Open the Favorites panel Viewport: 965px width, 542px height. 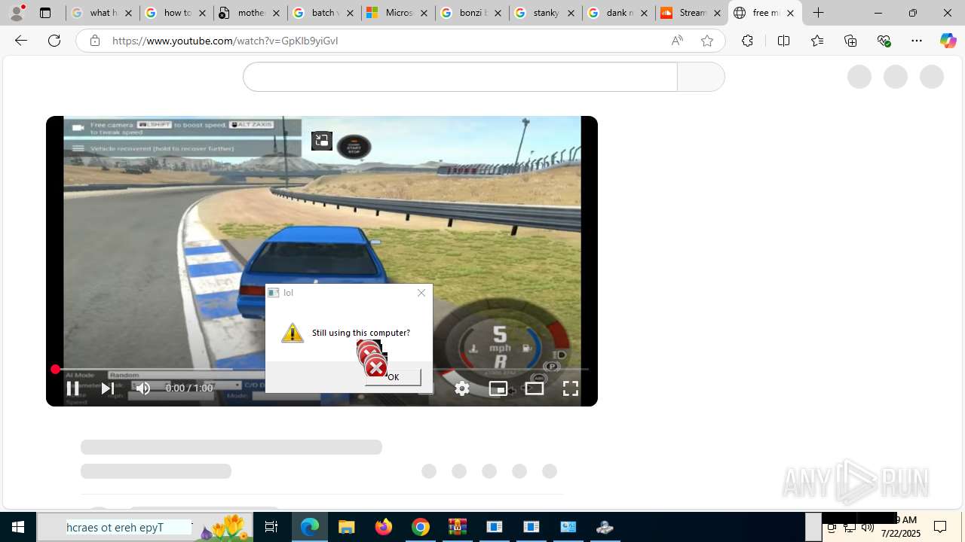coord(816,41)
